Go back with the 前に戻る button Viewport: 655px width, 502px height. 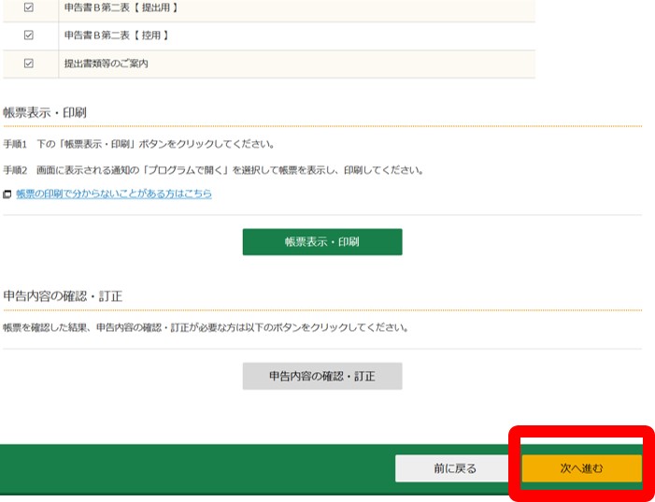click(455, 468)
